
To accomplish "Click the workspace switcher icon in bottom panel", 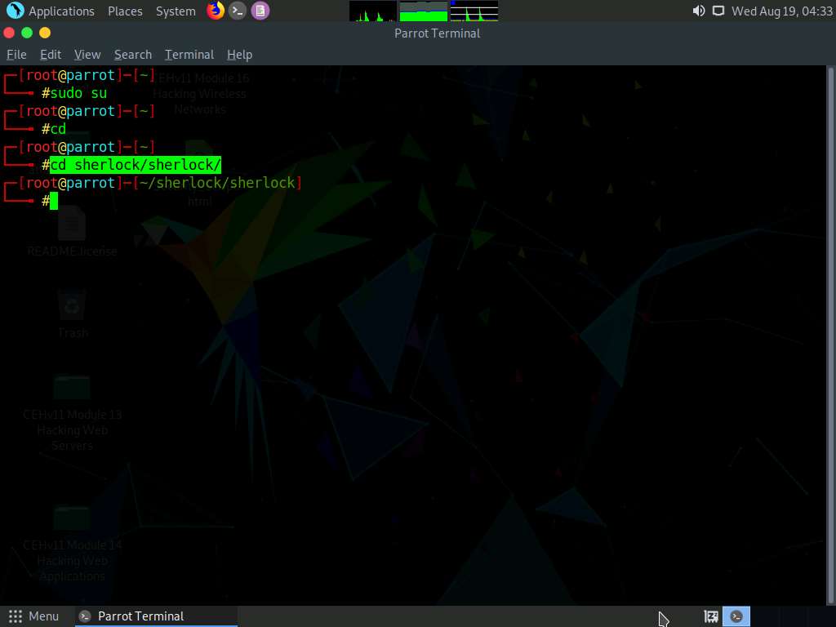I will [x=711, y=616].
